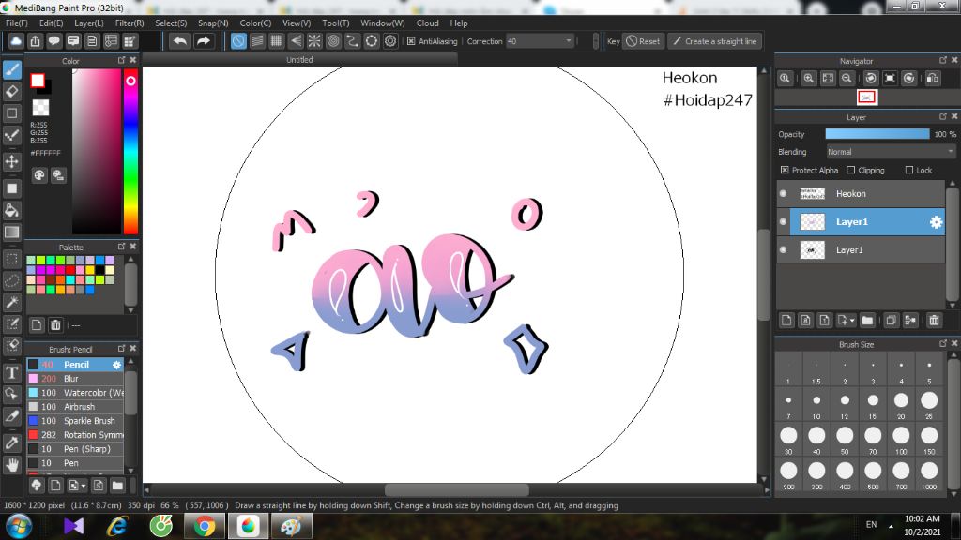Turn snap off icon

pos(238,41)
